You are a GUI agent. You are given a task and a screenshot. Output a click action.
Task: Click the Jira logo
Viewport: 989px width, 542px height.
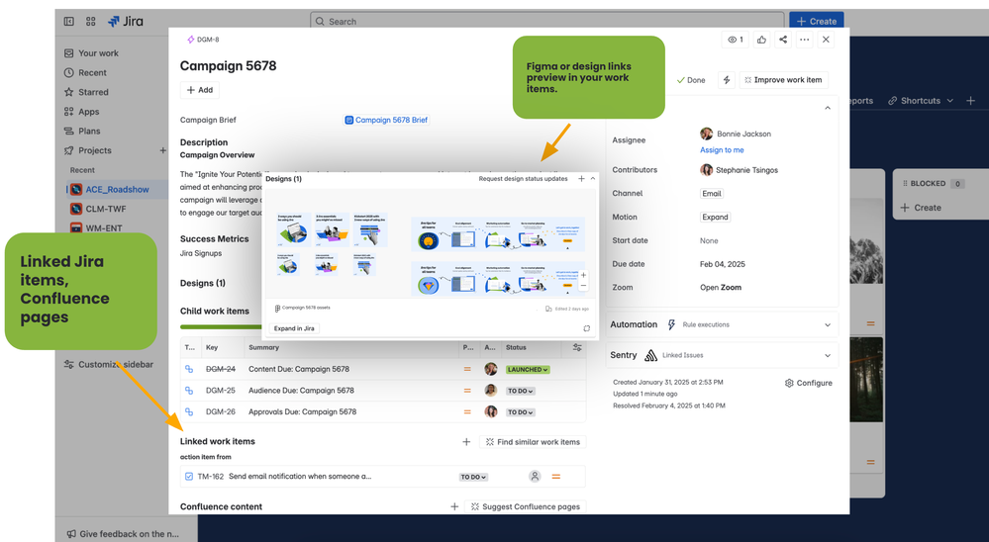(x=126, y=22)
